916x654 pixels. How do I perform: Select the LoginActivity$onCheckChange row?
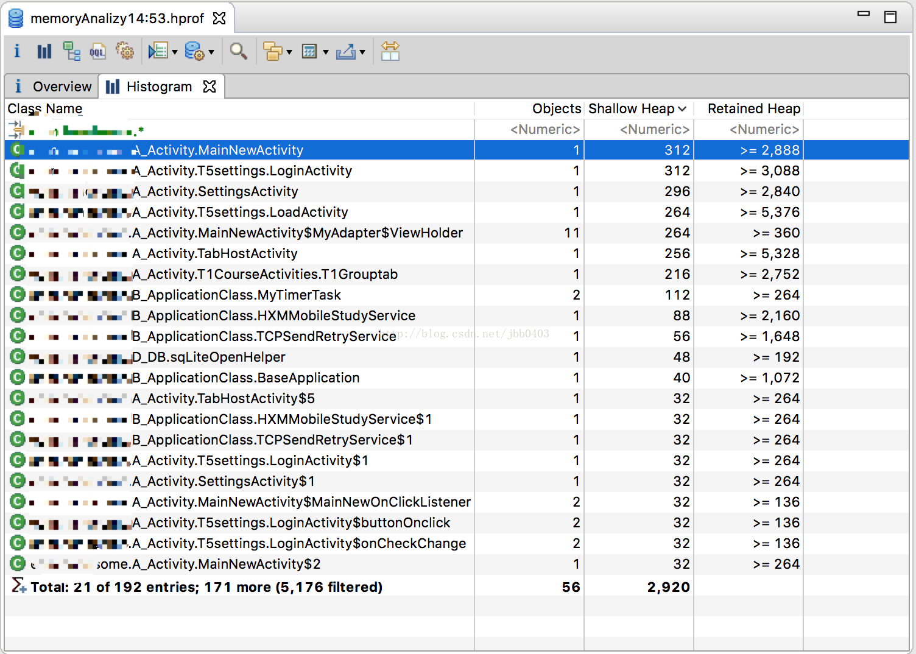pyautogui.click(x=457, y=544)
